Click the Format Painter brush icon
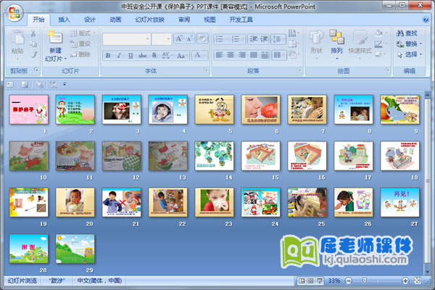The image size is (435, 290). point(33,54)
